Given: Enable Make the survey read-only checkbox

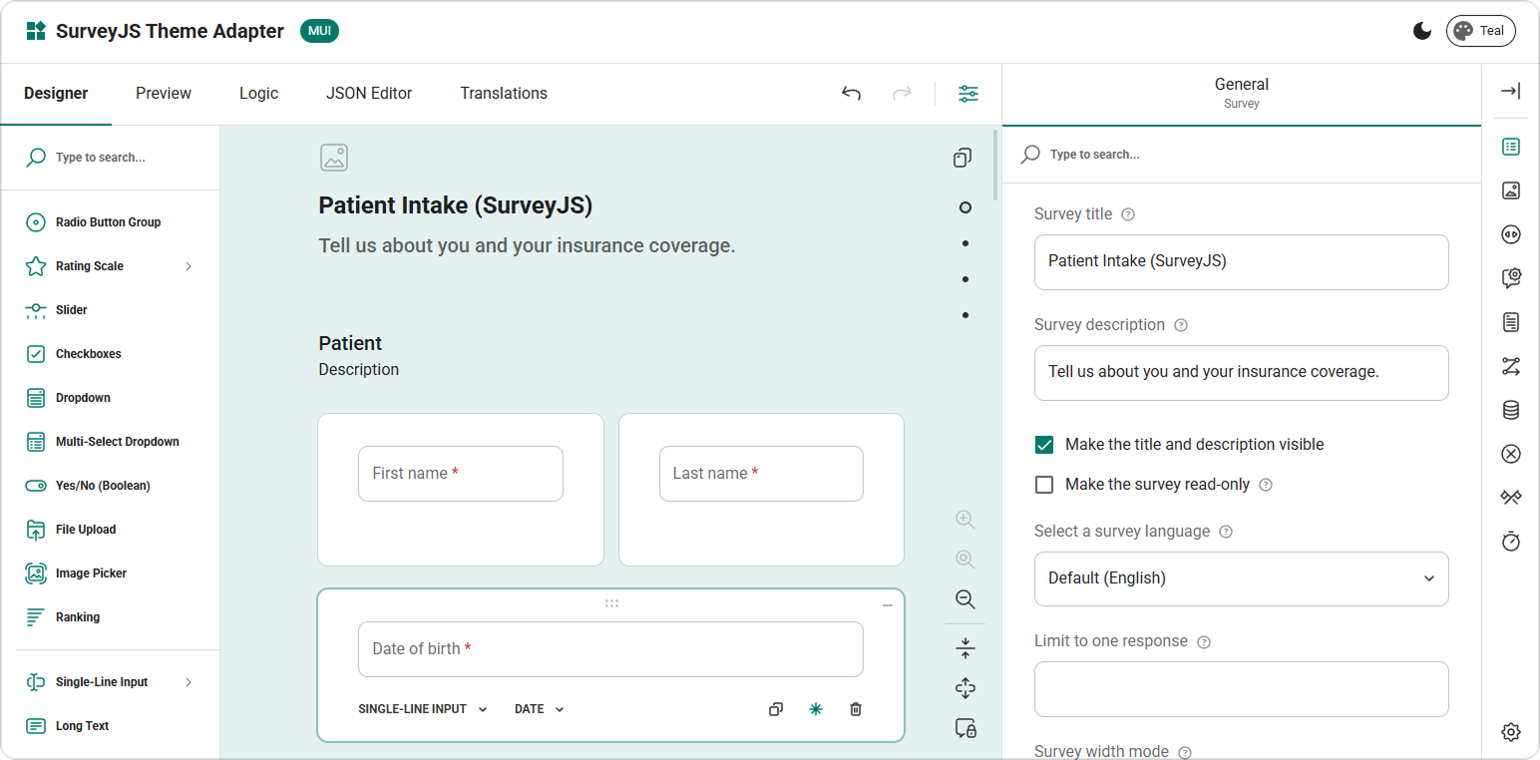Looking at the screenshot, I should coord(1044,485).
